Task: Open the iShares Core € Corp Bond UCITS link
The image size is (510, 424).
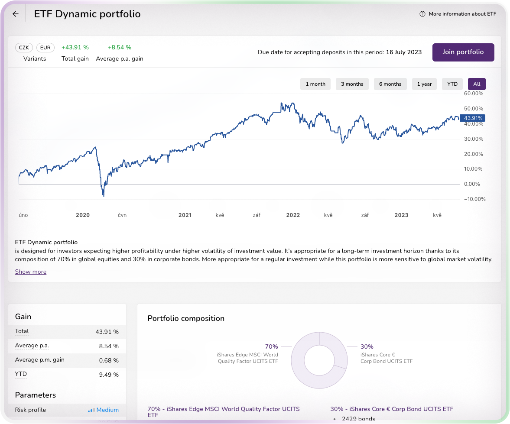Action: [x=392, y=408]
